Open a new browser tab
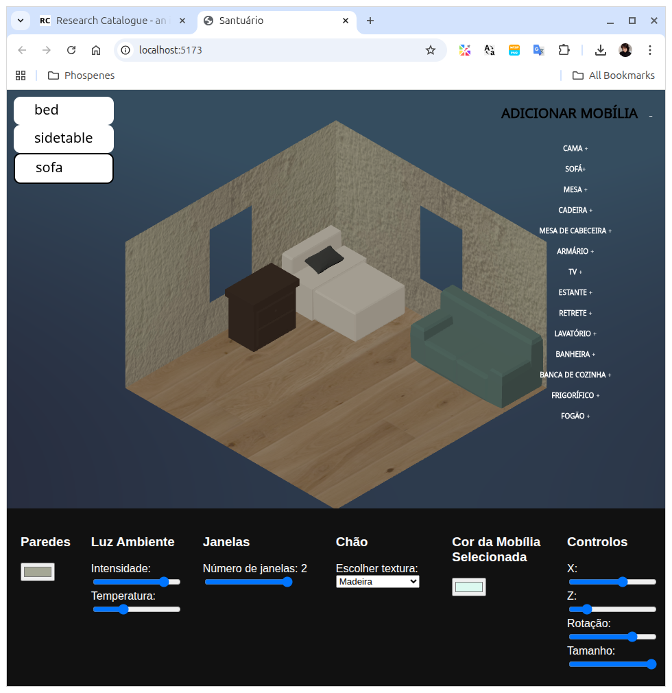Viewport: 672px width, 693px height. (370, 21)
